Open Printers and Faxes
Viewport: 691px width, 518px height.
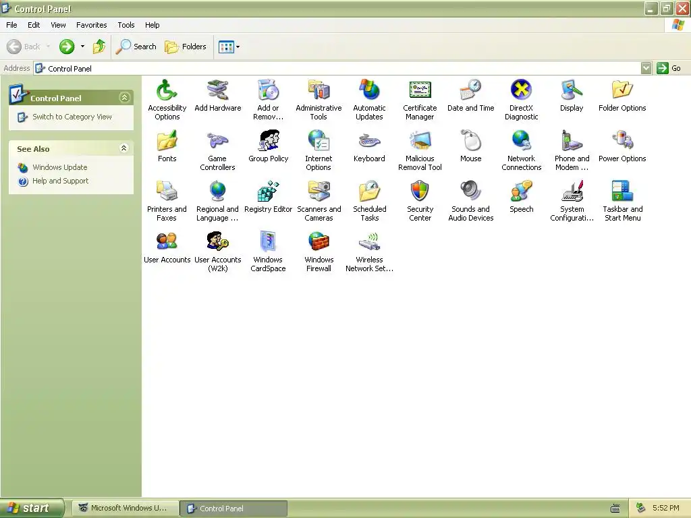coord(167,201)
